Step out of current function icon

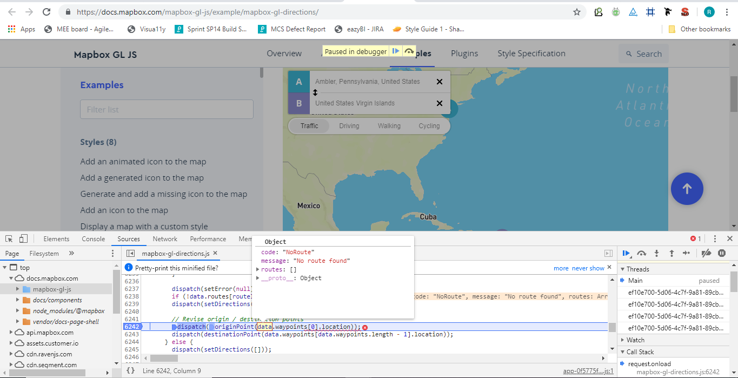(x=671, y=253)
